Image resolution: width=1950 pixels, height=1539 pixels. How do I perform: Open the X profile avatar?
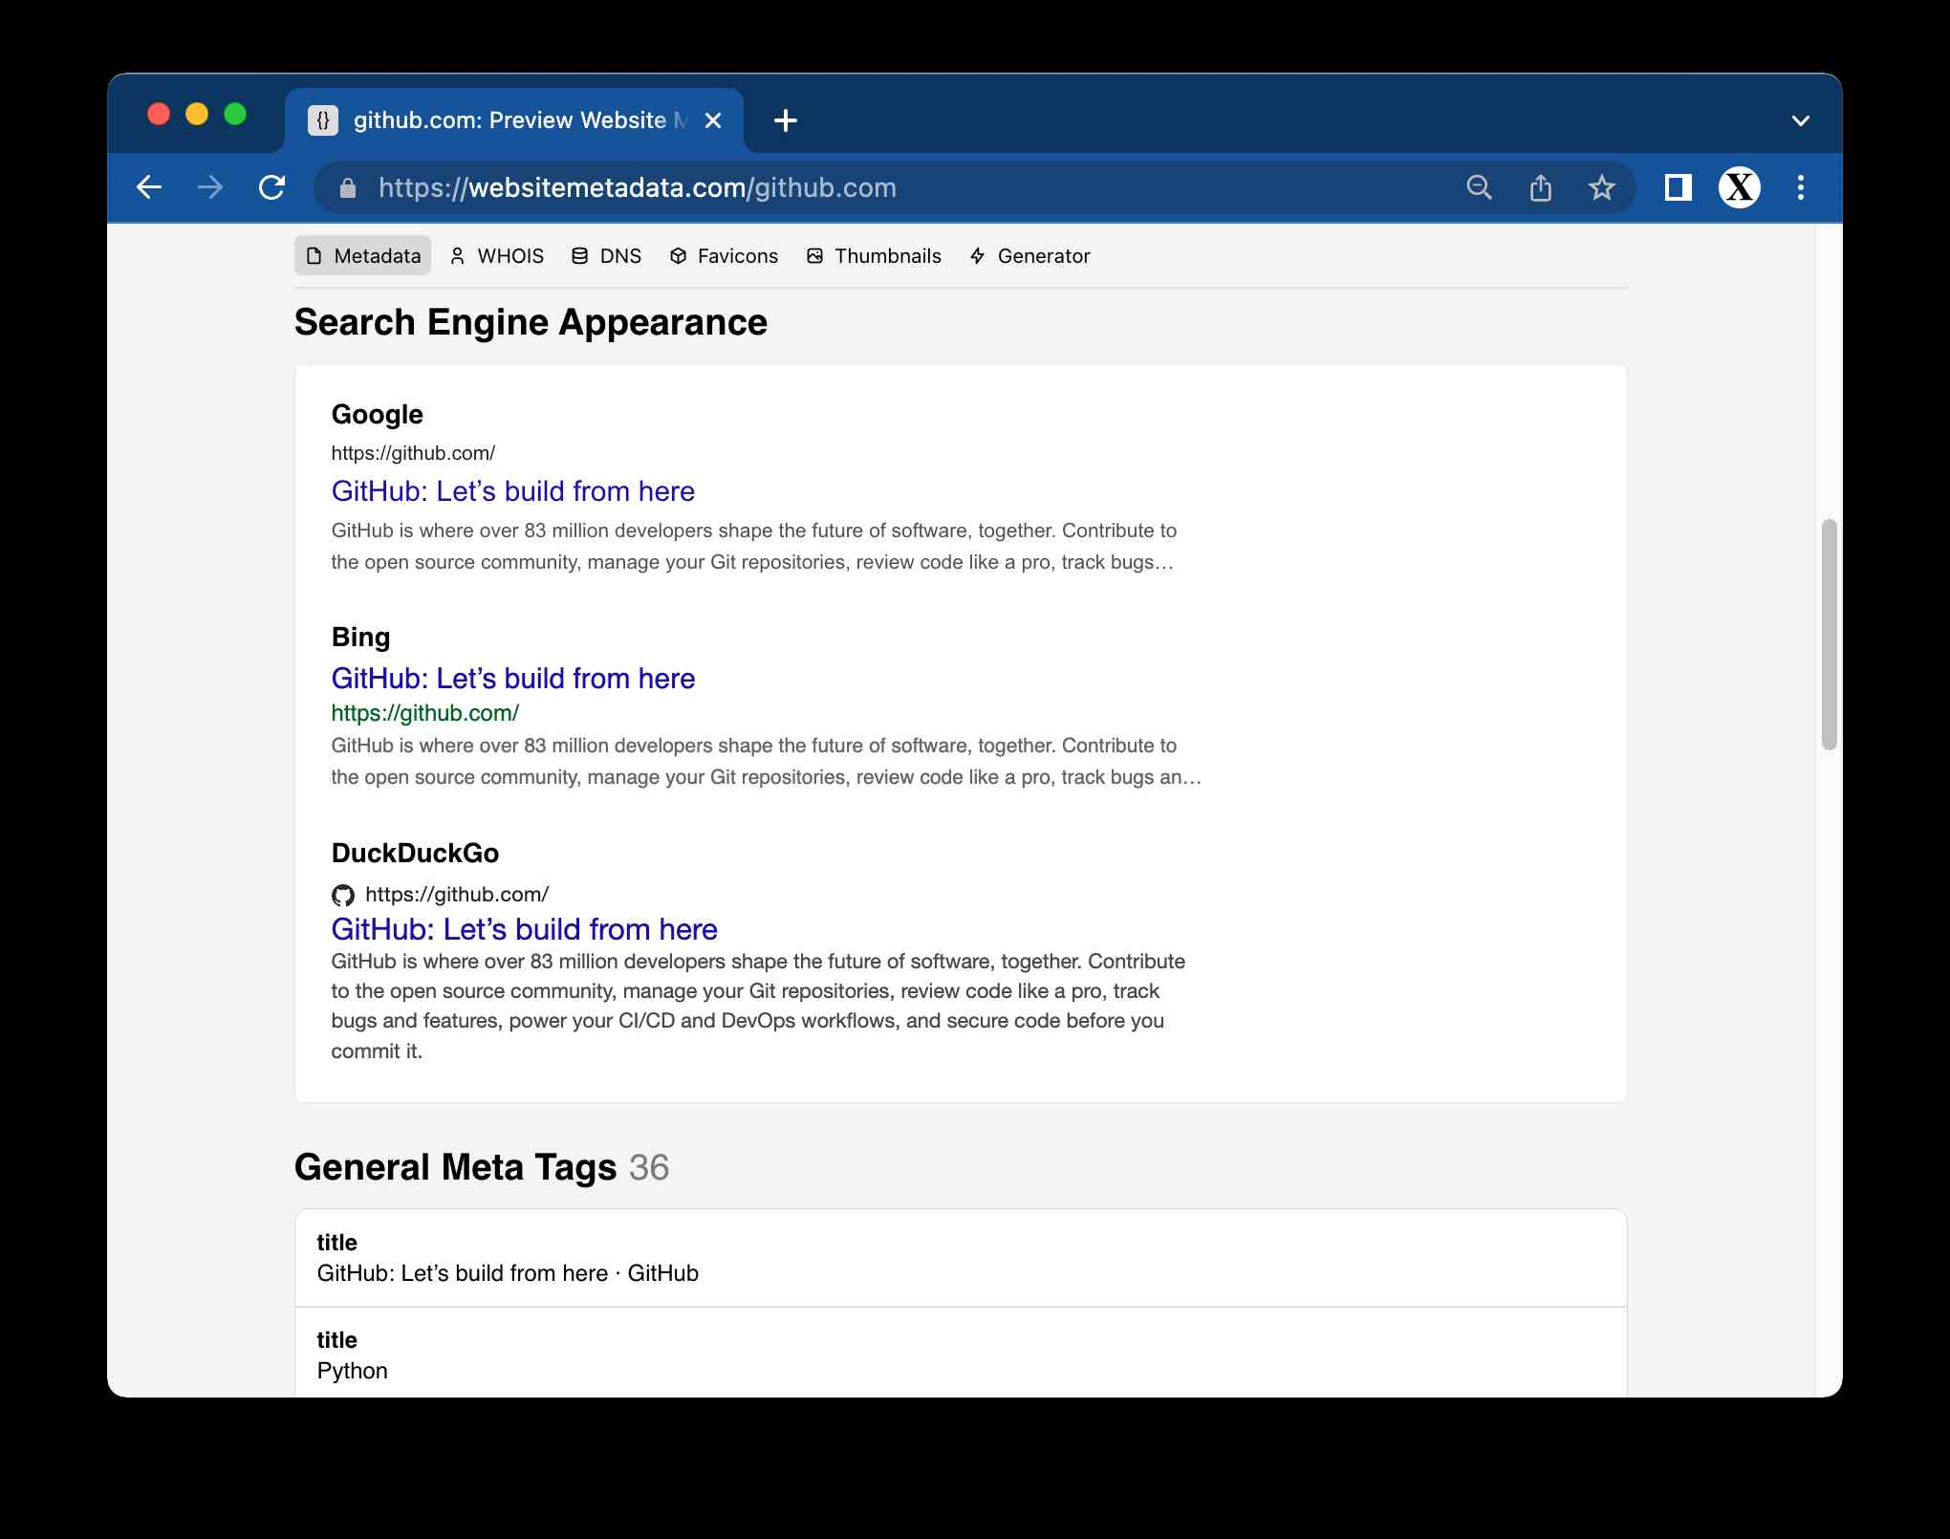1739,187
